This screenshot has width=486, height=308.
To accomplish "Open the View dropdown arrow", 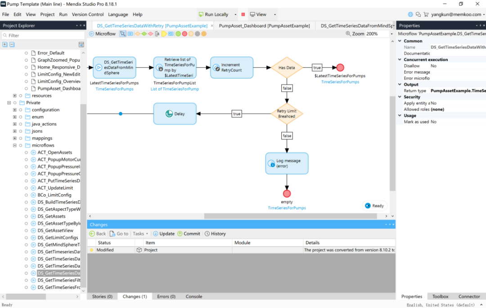I will pos(274,14).
